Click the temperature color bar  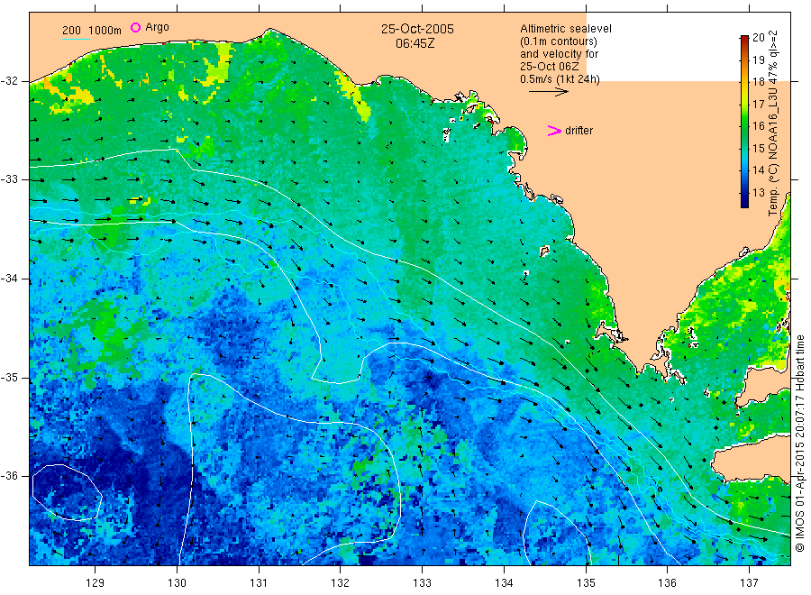pos(744,122)
